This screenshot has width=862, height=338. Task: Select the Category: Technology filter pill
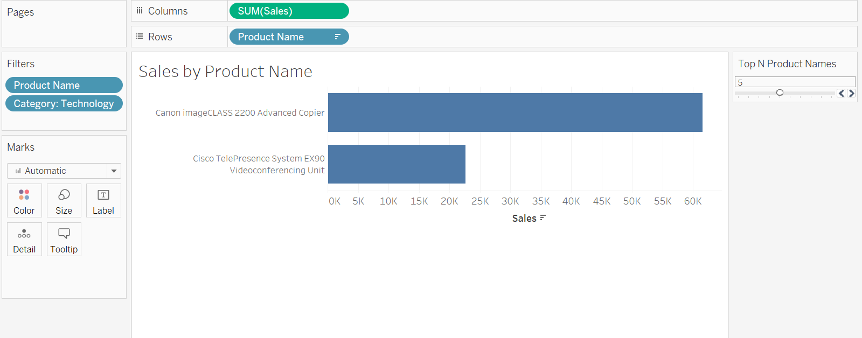[64, 103]
